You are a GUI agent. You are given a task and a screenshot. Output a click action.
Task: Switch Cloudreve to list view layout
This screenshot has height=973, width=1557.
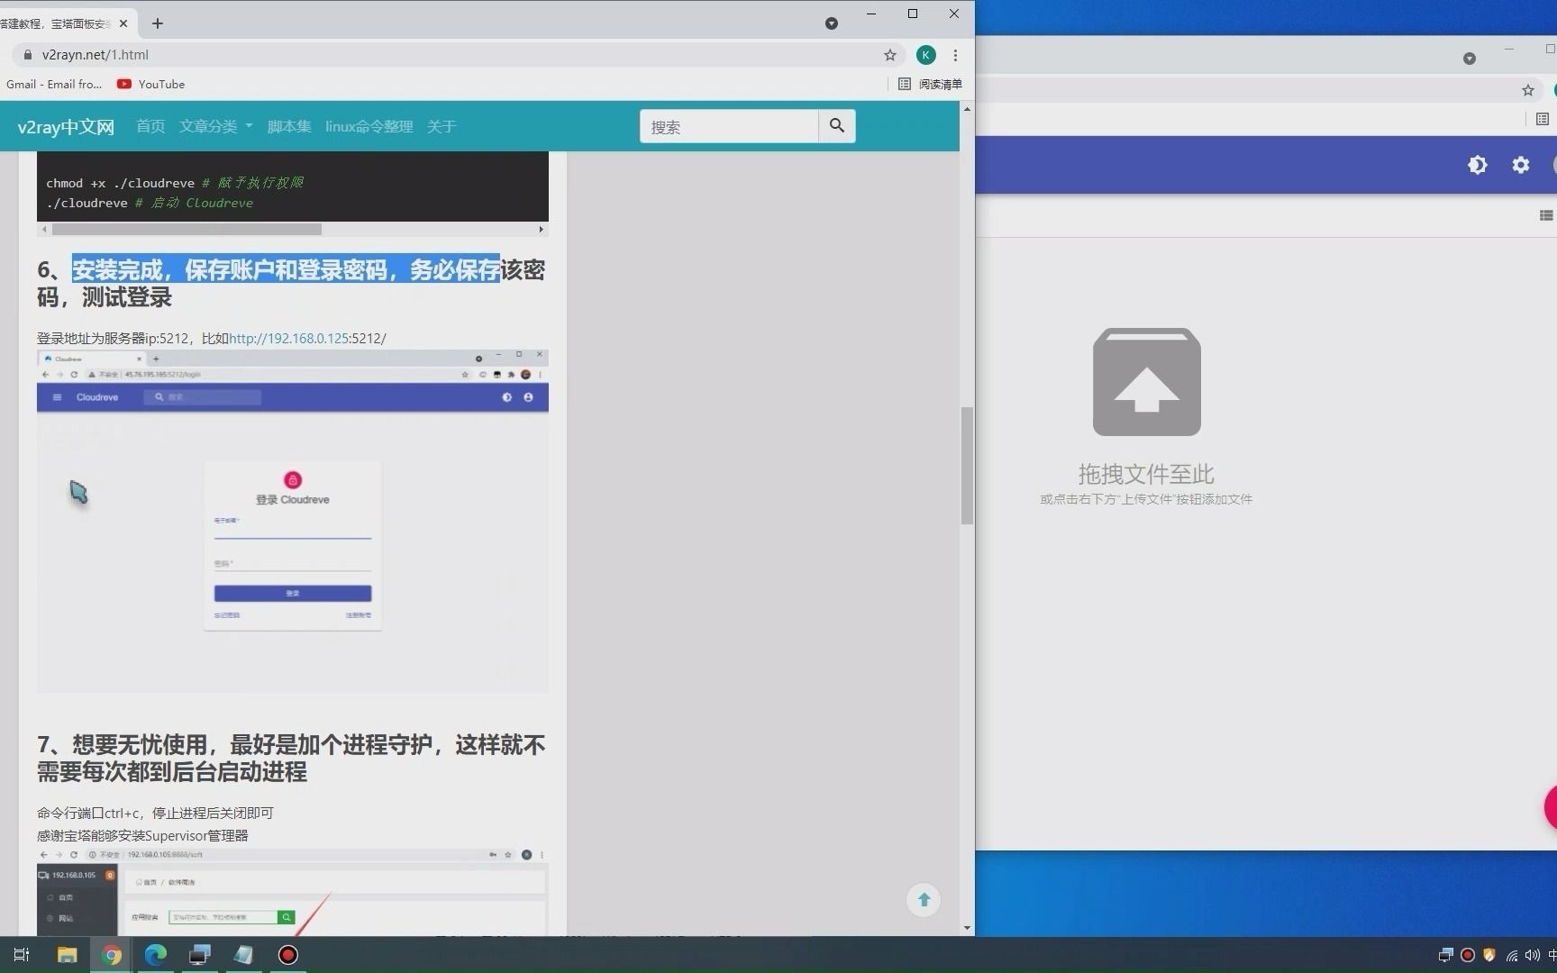(1546, 215)
